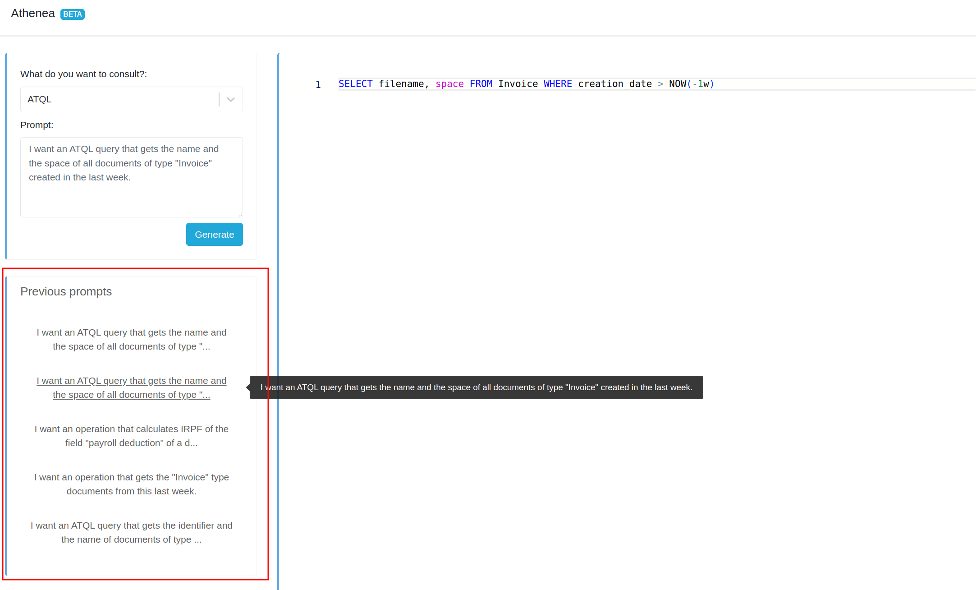Click the creation_date field in the query

[614, 84]
